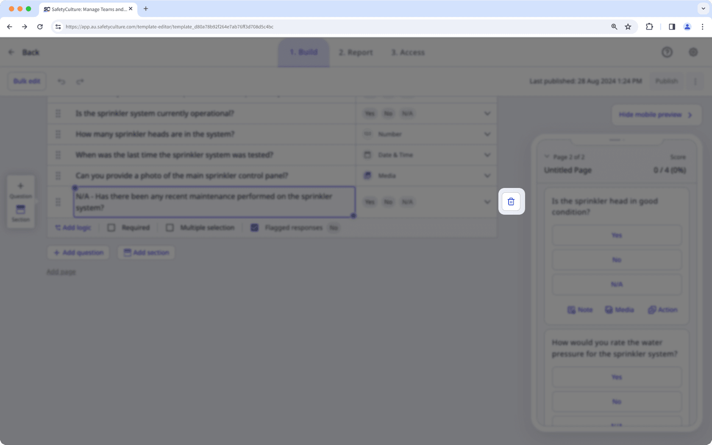This screenshot has height=445, width=712.
Task: Open the help question mark icon
Action: point(667,52)
